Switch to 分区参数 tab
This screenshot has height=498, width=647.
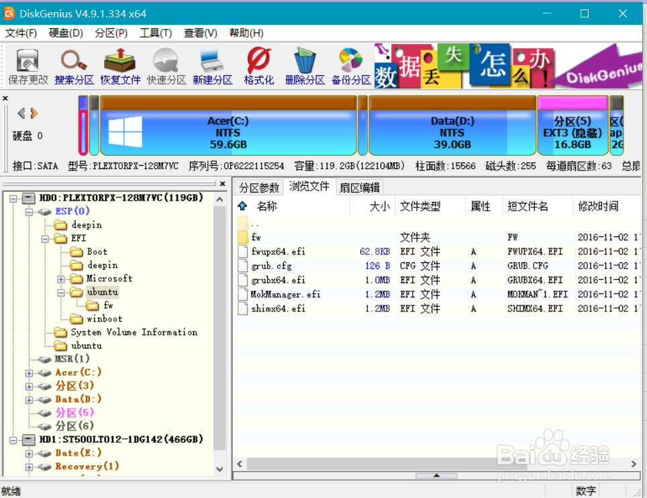(259, 188)
